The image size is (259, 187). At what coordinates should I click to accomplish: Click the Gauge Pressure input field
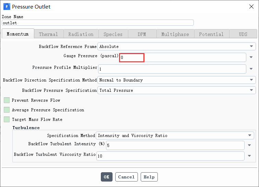coord(183,58)
